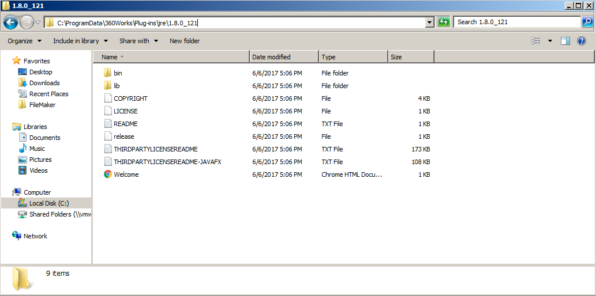Open the Share with menu
Viewport: 596px width, 296px height.
pos(138,41)
